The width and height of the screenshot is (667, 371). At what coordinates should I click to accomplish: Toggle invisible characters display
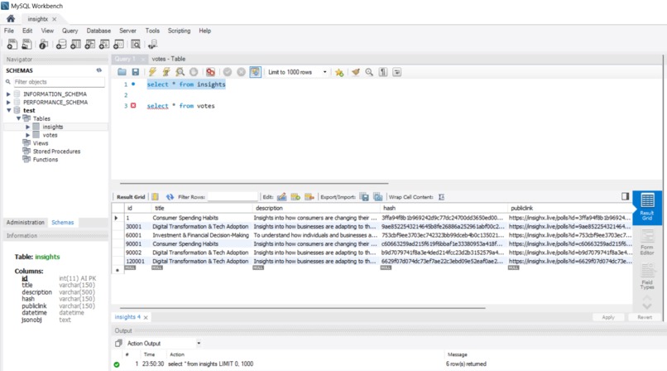point(383,72)
